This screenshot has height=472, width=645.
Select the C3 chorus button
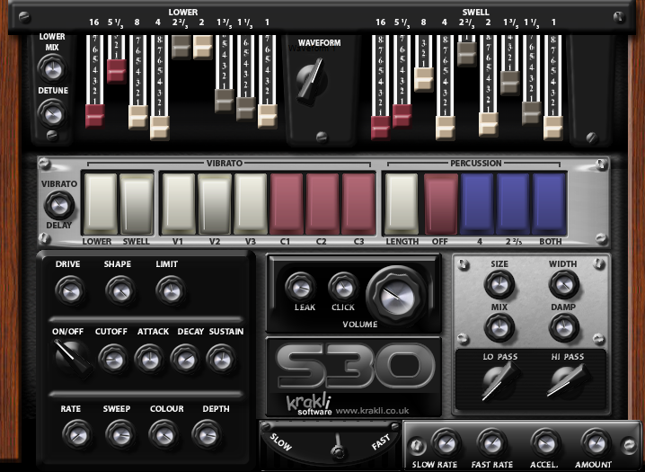358,204
